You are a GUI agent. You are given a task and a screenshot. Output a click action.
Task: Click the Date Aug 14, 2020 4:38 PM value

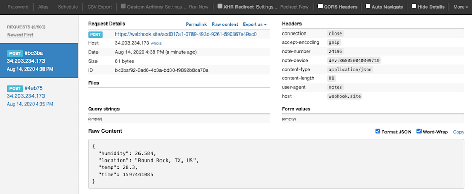coord(156,52)
